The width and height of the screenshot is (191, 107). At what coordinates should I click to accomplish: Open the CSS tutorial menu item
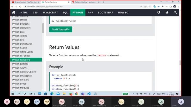[x=35, y=12]
